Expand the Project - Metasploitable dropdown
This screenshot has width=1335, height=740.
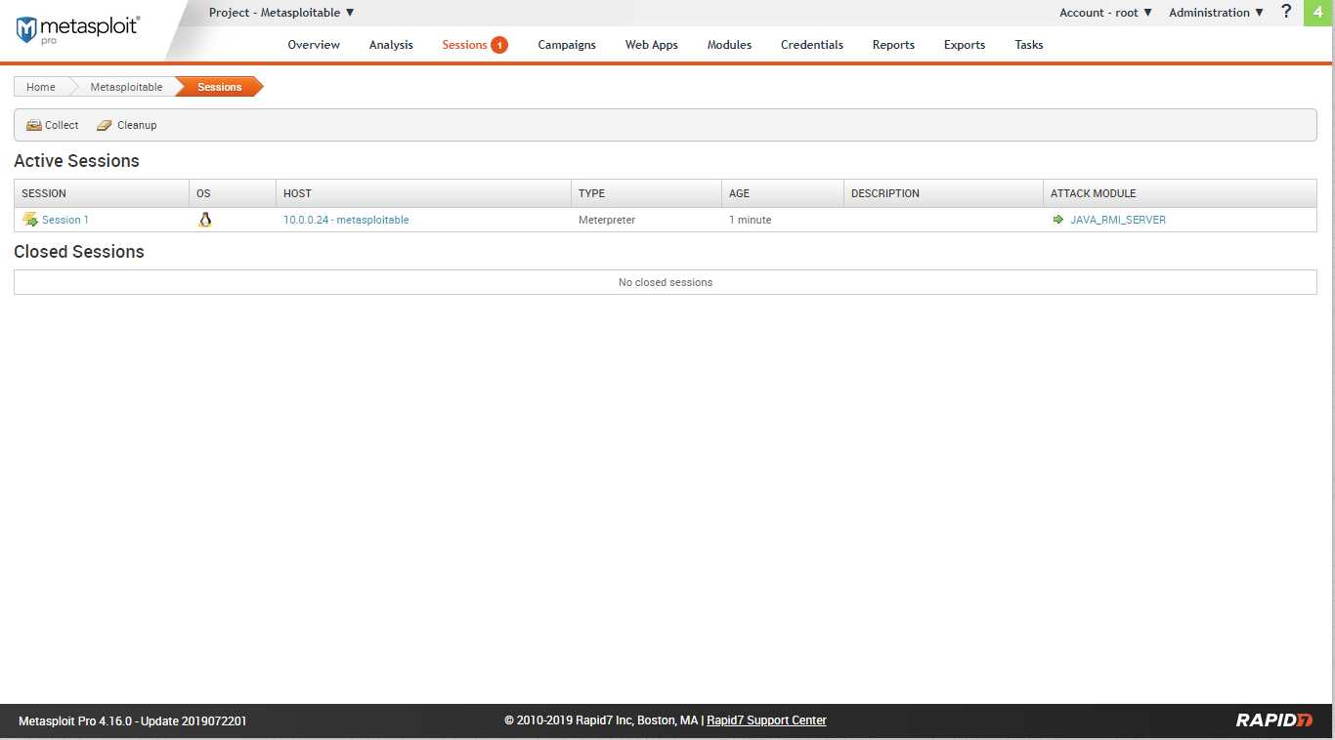(281, 13)
